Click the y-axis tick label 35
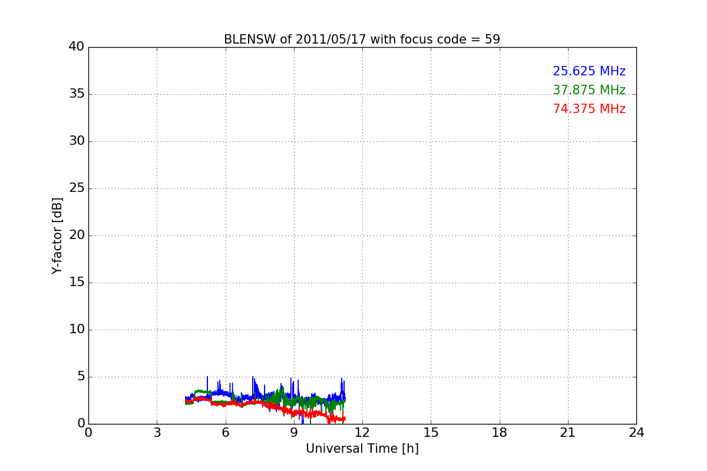Image resolution: width=707 pixels, height=471 pixels. click(x=77, y=94)
